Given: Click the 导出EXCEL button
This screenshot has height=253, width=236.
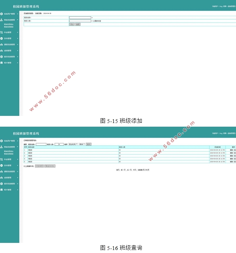Looking at the screenshot, I should tap(50, 166).
